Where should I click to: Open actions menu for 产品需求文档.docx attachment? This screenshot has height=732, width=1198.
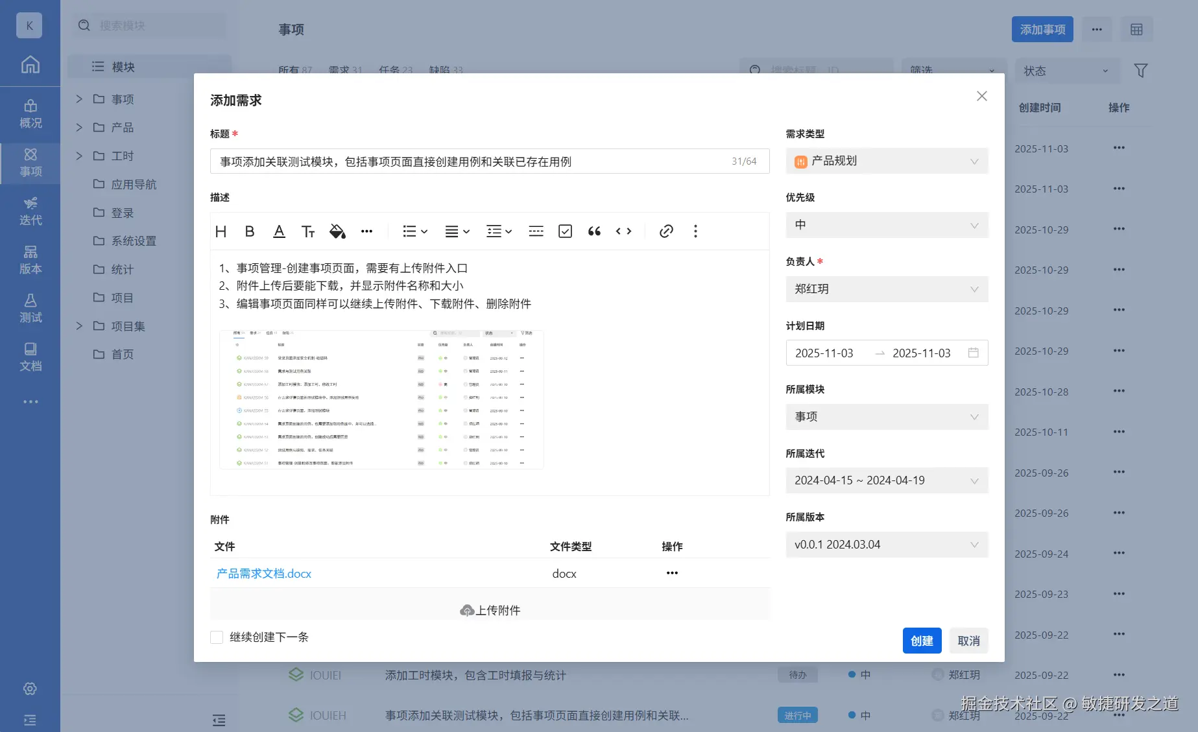point(672,573)
